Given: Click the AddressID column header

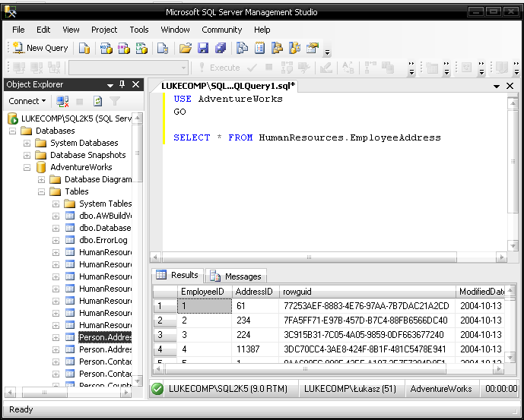Looking at the screenshot, I should coord(256,292).
